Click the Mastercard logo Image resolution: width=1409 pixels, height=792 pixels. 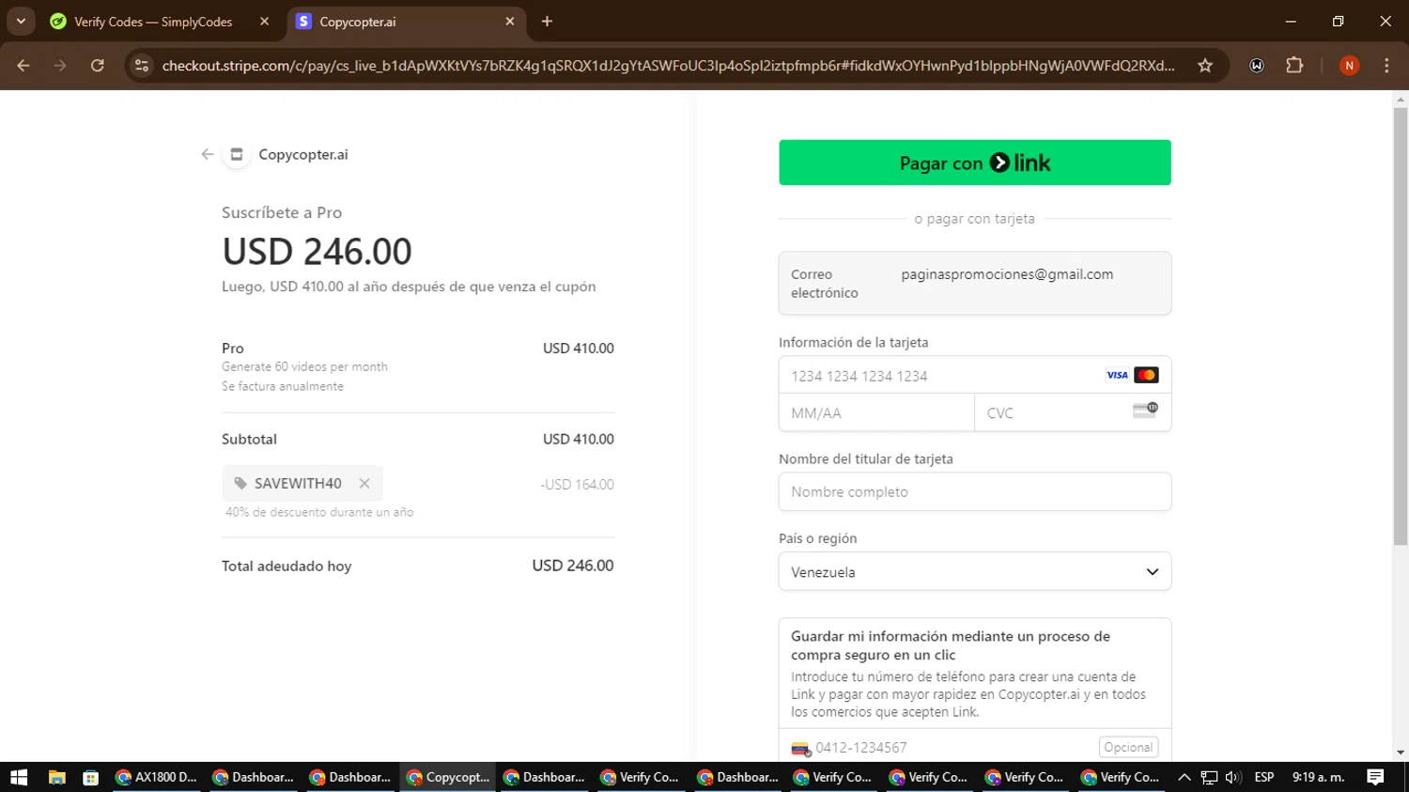click(1146, 375)
